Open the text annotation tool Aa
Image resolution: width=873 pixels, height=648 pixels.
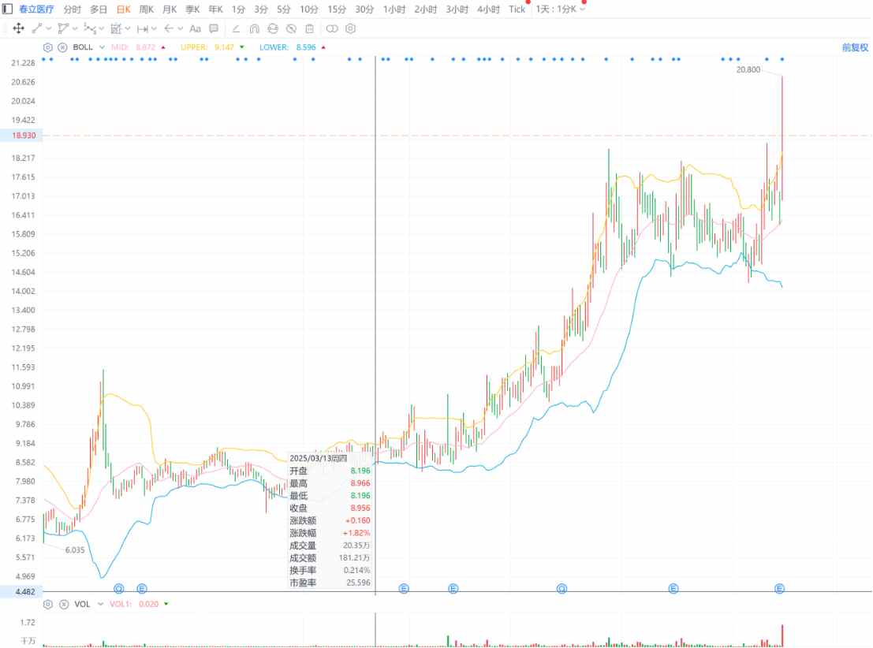tap(195, 29)
